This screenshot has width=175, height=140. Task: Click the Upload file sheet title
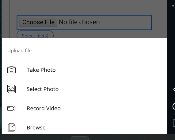click(19, 51)
